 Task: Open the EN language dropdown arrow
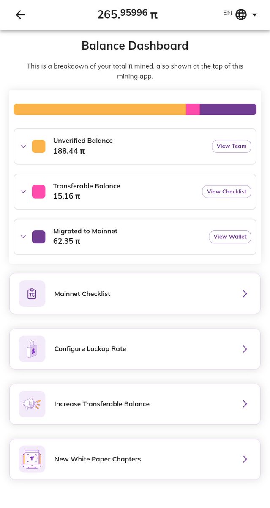pos(254,15)
